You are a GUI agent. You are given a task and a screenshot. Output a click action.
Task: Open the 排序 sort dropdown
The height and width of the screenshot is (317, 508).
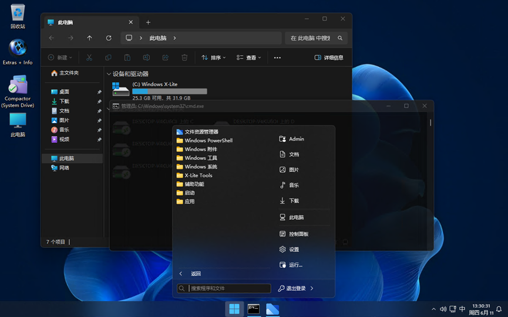click(x=214, y=57)
